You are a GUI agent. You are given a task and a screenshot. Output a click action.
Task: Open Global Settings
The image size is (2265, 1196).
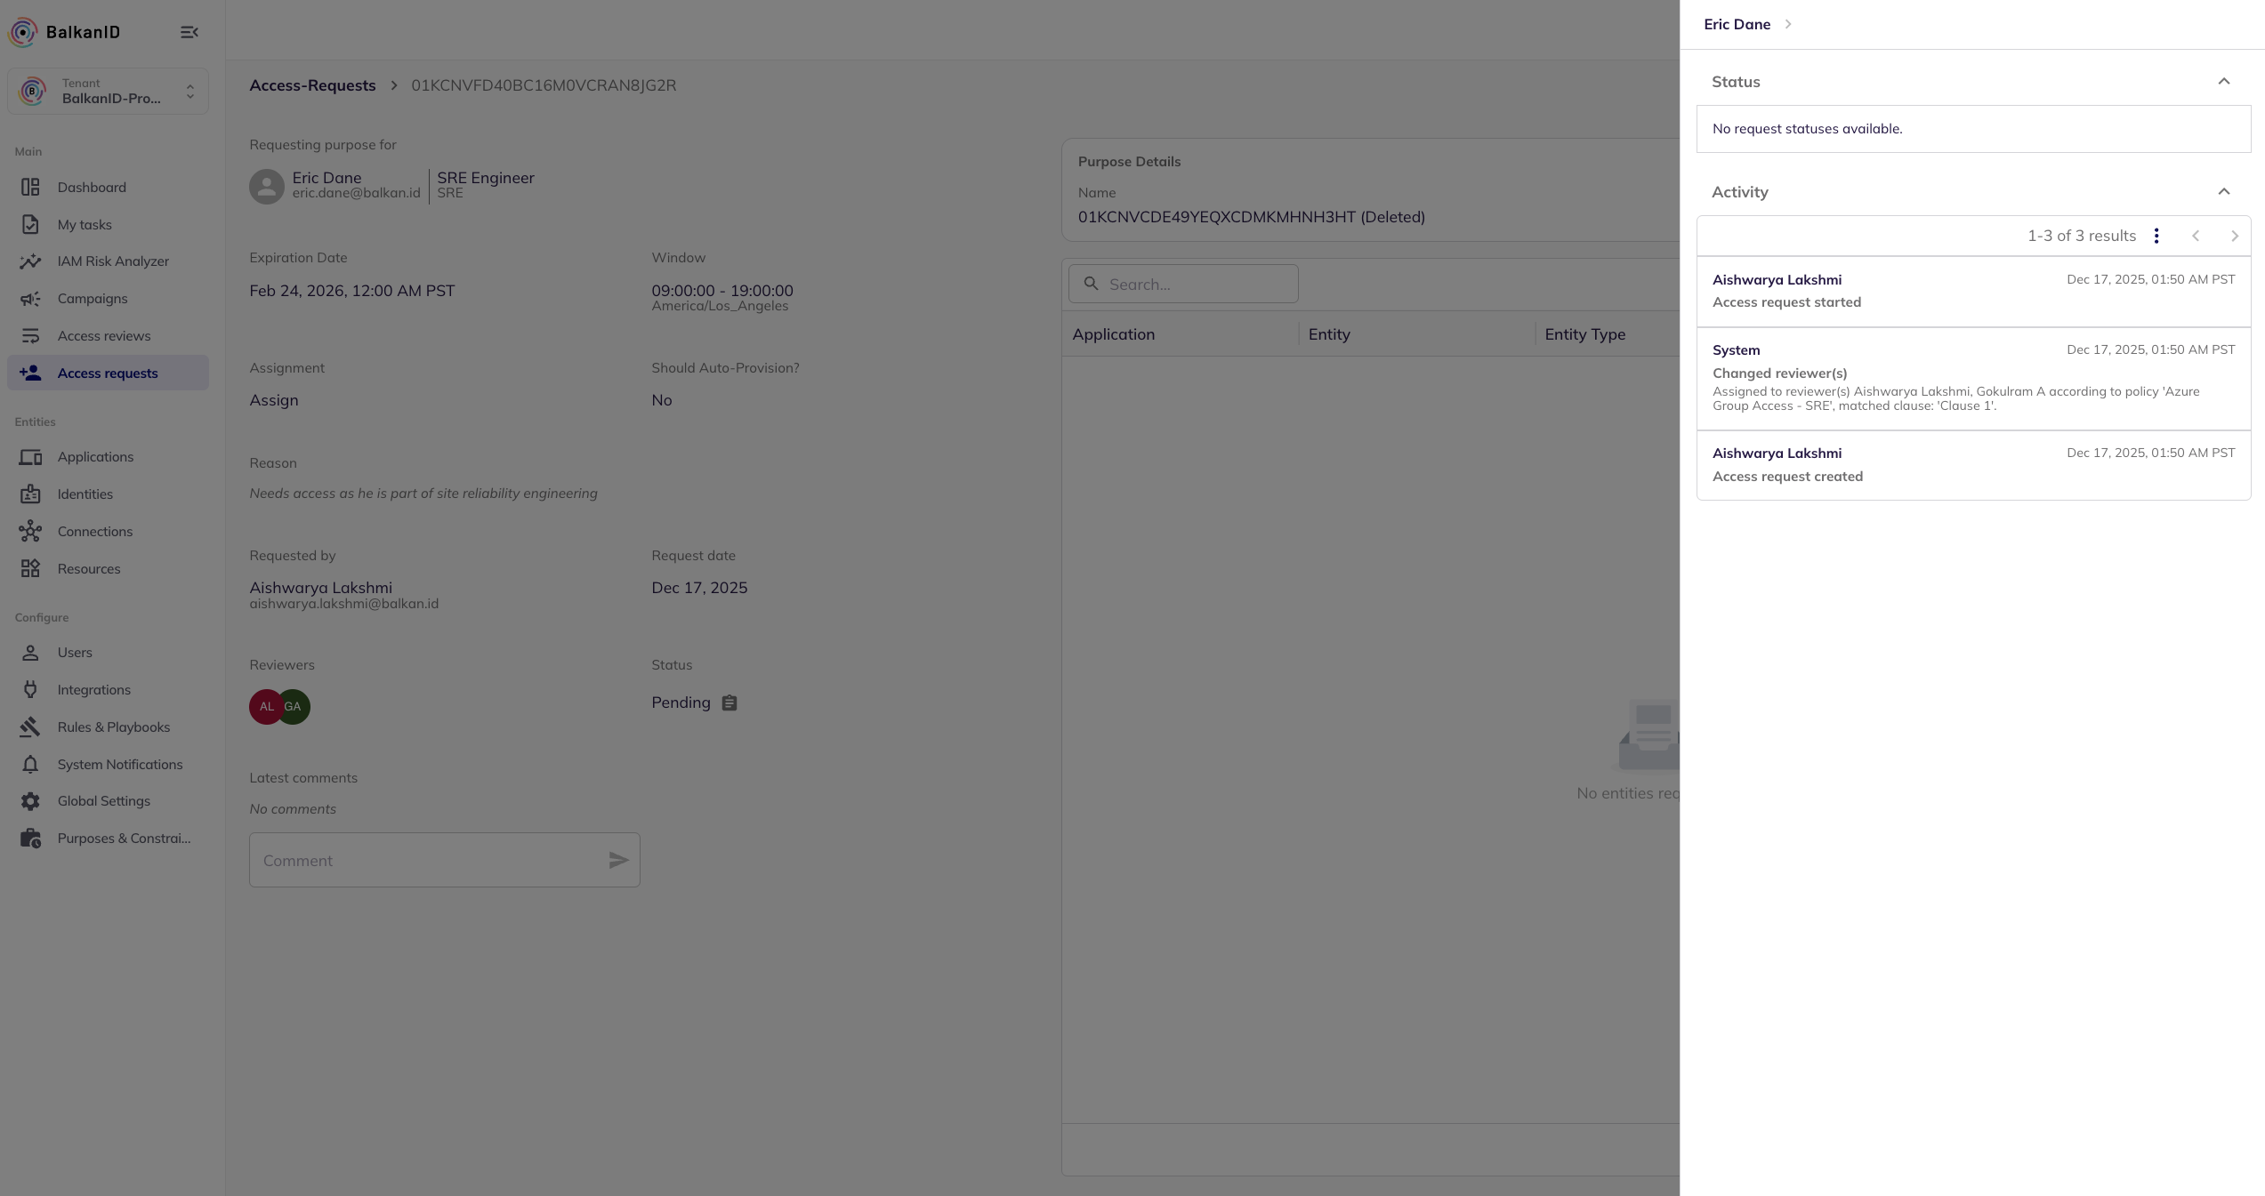103,801
